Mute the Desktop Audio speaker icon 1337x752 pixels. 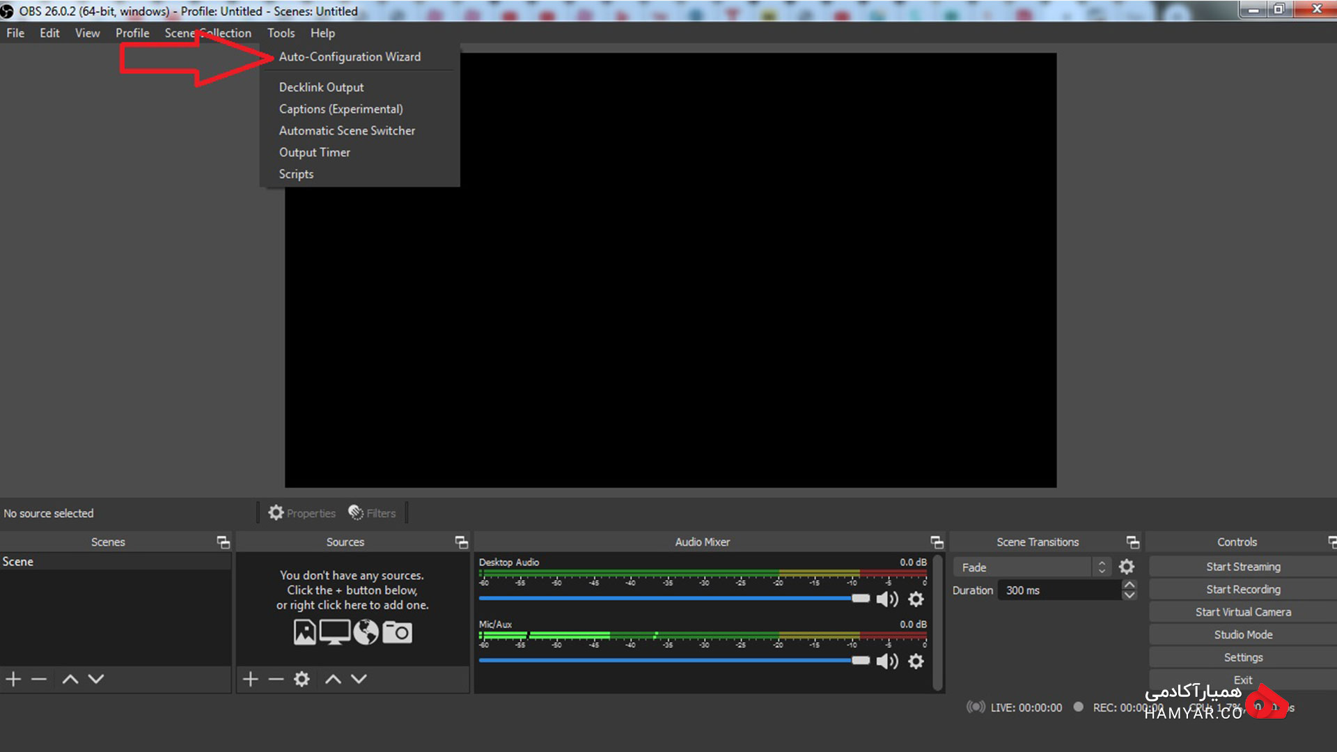pyautogui.click(x=886, y=599)
